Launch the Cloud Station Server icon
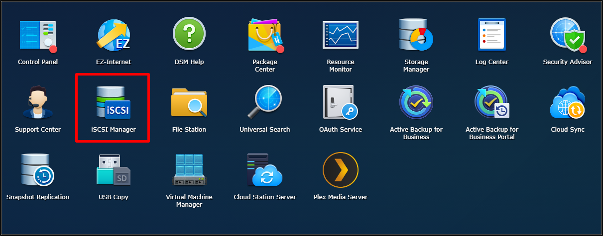 coord(265,169)
